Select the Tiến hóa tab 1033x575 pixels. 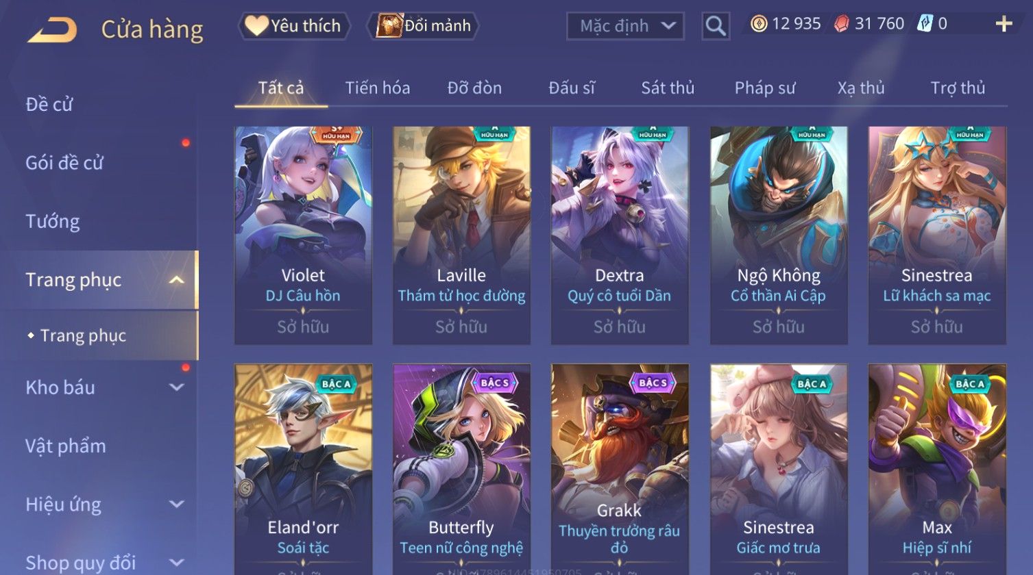point(378,88)
